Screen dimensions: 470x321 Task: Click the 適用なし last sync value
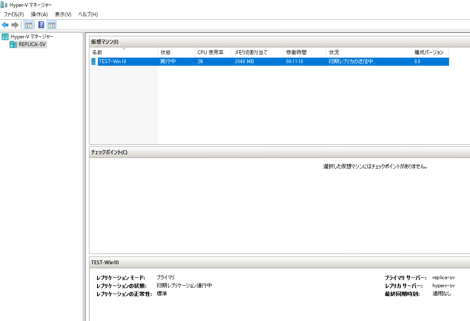point(441,294)
